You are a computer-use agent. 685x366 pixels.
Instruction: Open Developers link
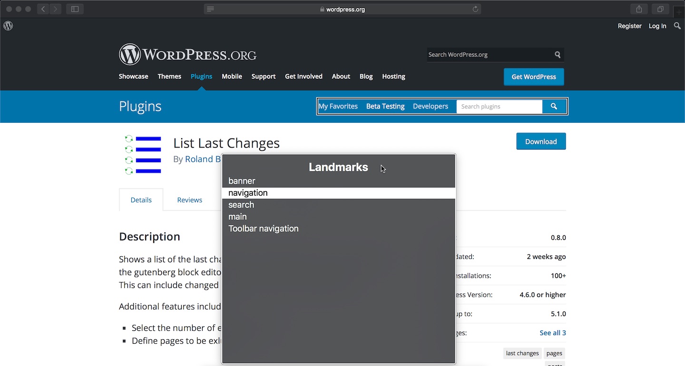point(431,106)
